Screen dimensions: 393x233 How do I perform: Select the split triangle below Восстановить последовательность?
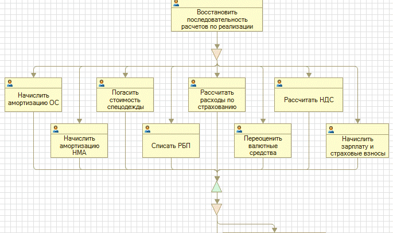coord(217,54)
